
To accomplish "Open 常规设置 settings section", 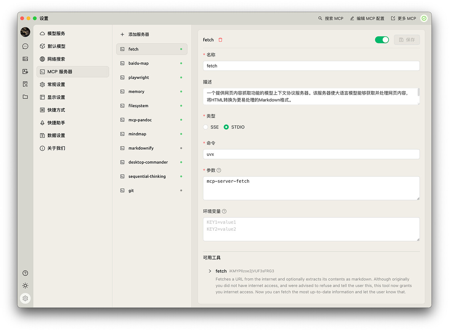I will coord(73,84).
